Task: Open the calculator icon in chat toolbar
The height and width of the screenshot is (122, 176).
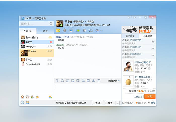Action: (88, 81)
